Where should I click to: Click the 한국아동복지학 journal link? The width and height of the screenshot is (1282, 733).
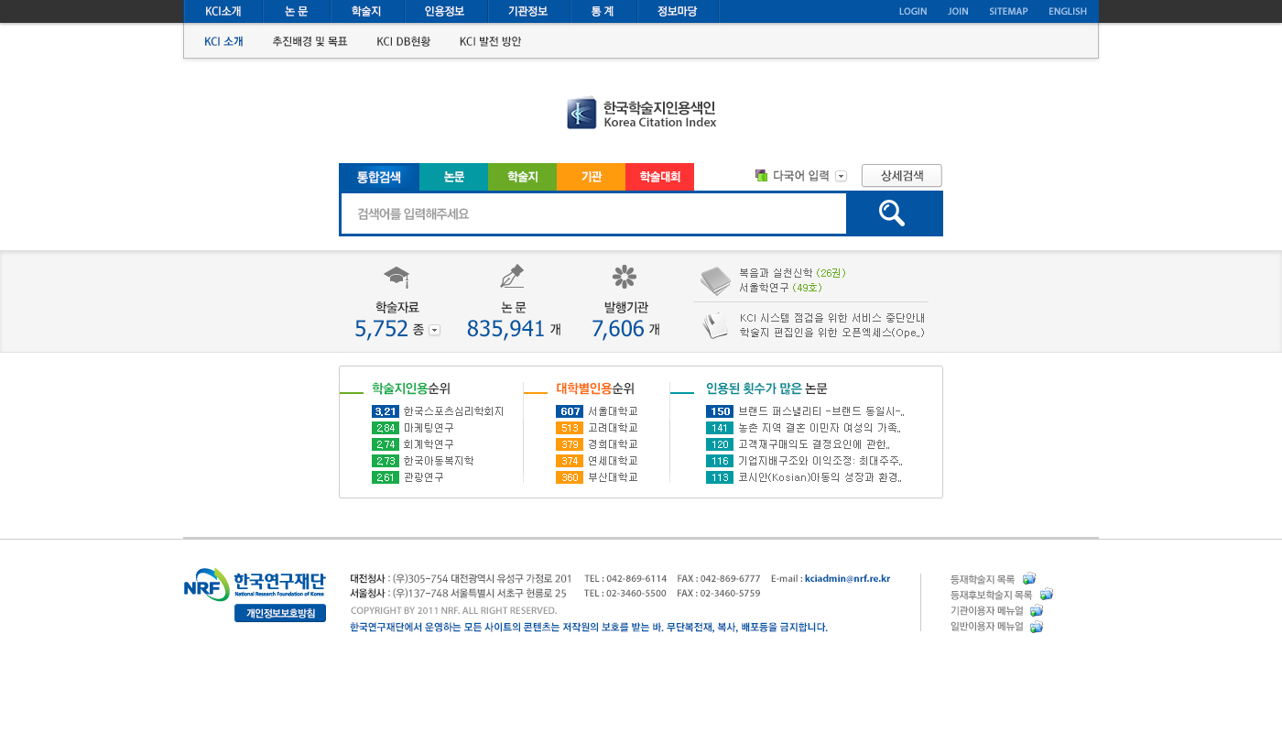pos(439,461)
